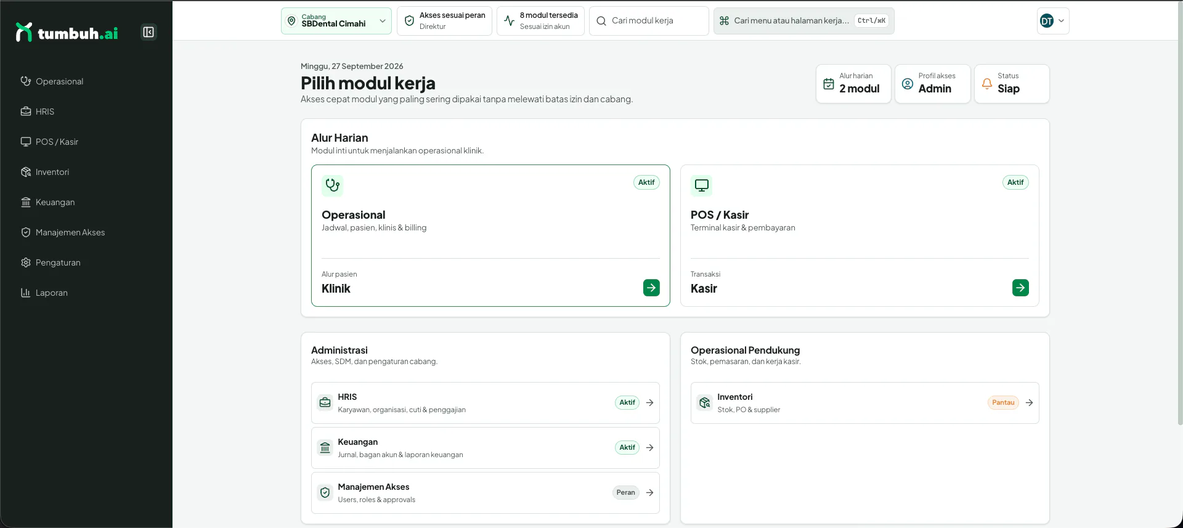Click the activity pulse icon in modul tersedia
The width and height of the screenshot is (1183, 528).
[510, 21]
